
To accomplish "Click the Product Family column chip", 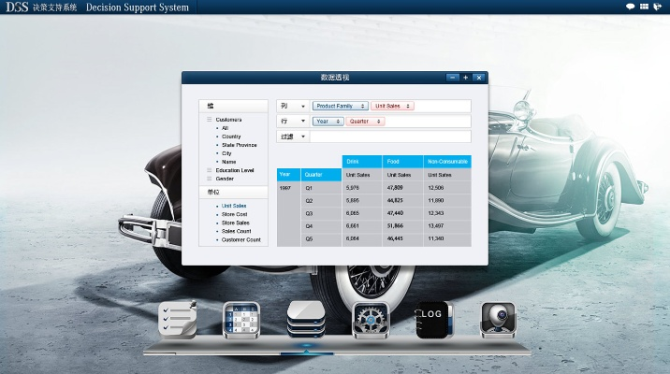I will 340,107.
